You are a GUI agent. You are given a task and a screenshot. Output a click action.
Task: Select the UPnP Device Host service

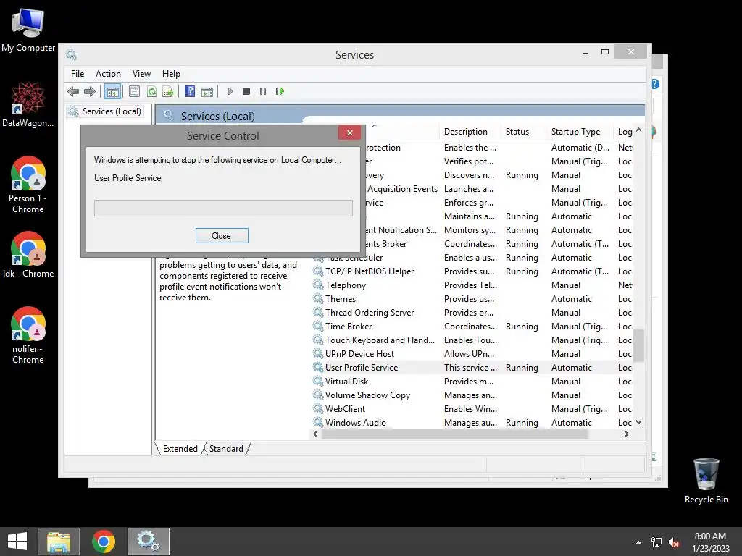coord(472,353)
